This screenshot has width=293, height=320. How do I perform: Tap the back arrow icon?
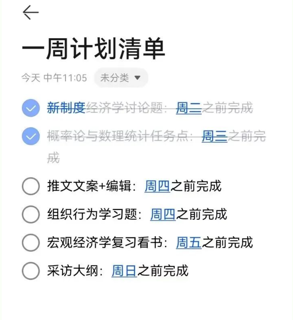pos(31,13)
